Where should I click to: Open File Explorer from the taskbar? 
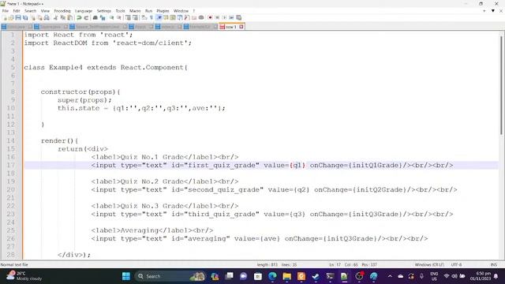286,276
